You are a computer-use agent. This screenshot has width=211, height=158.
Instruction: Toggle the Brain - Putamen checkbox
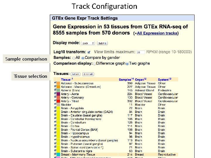click(55, 143)
